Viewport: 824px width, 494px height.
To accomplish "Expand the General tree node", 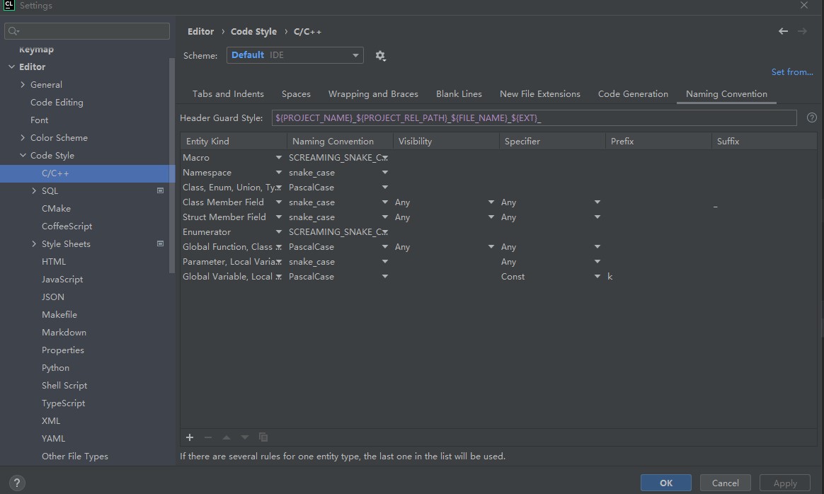I will (x=23, y=85).
